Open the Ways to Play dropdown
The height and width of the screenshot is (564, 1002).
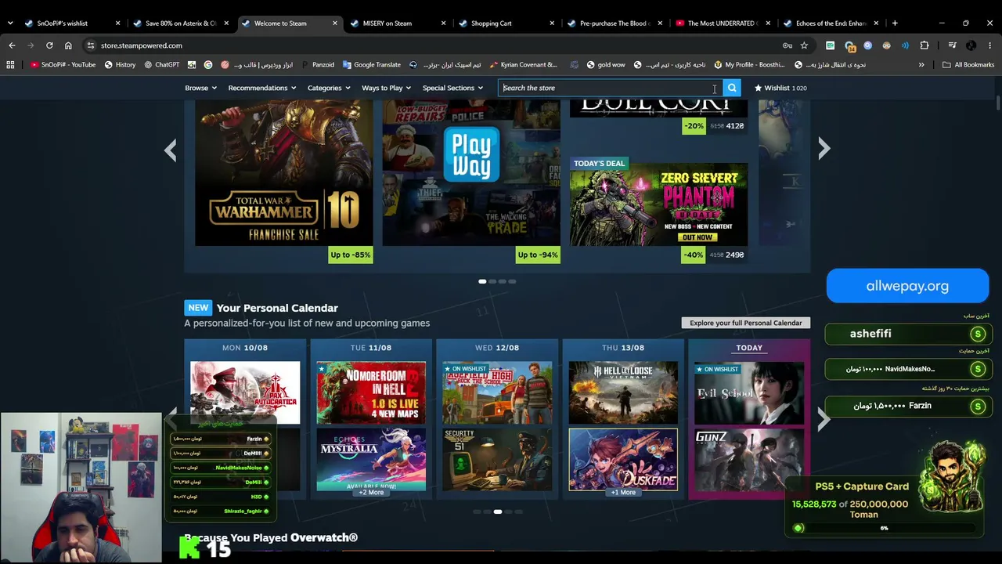click(x=387, y=88)
